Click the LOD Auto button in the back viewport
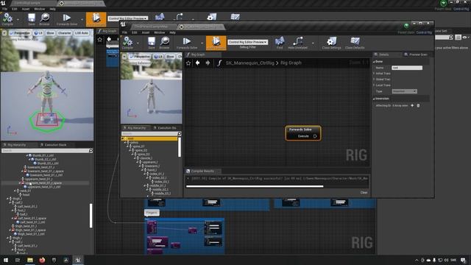The width and height of the screenshot is (471, 265). [x=82, y=32]
